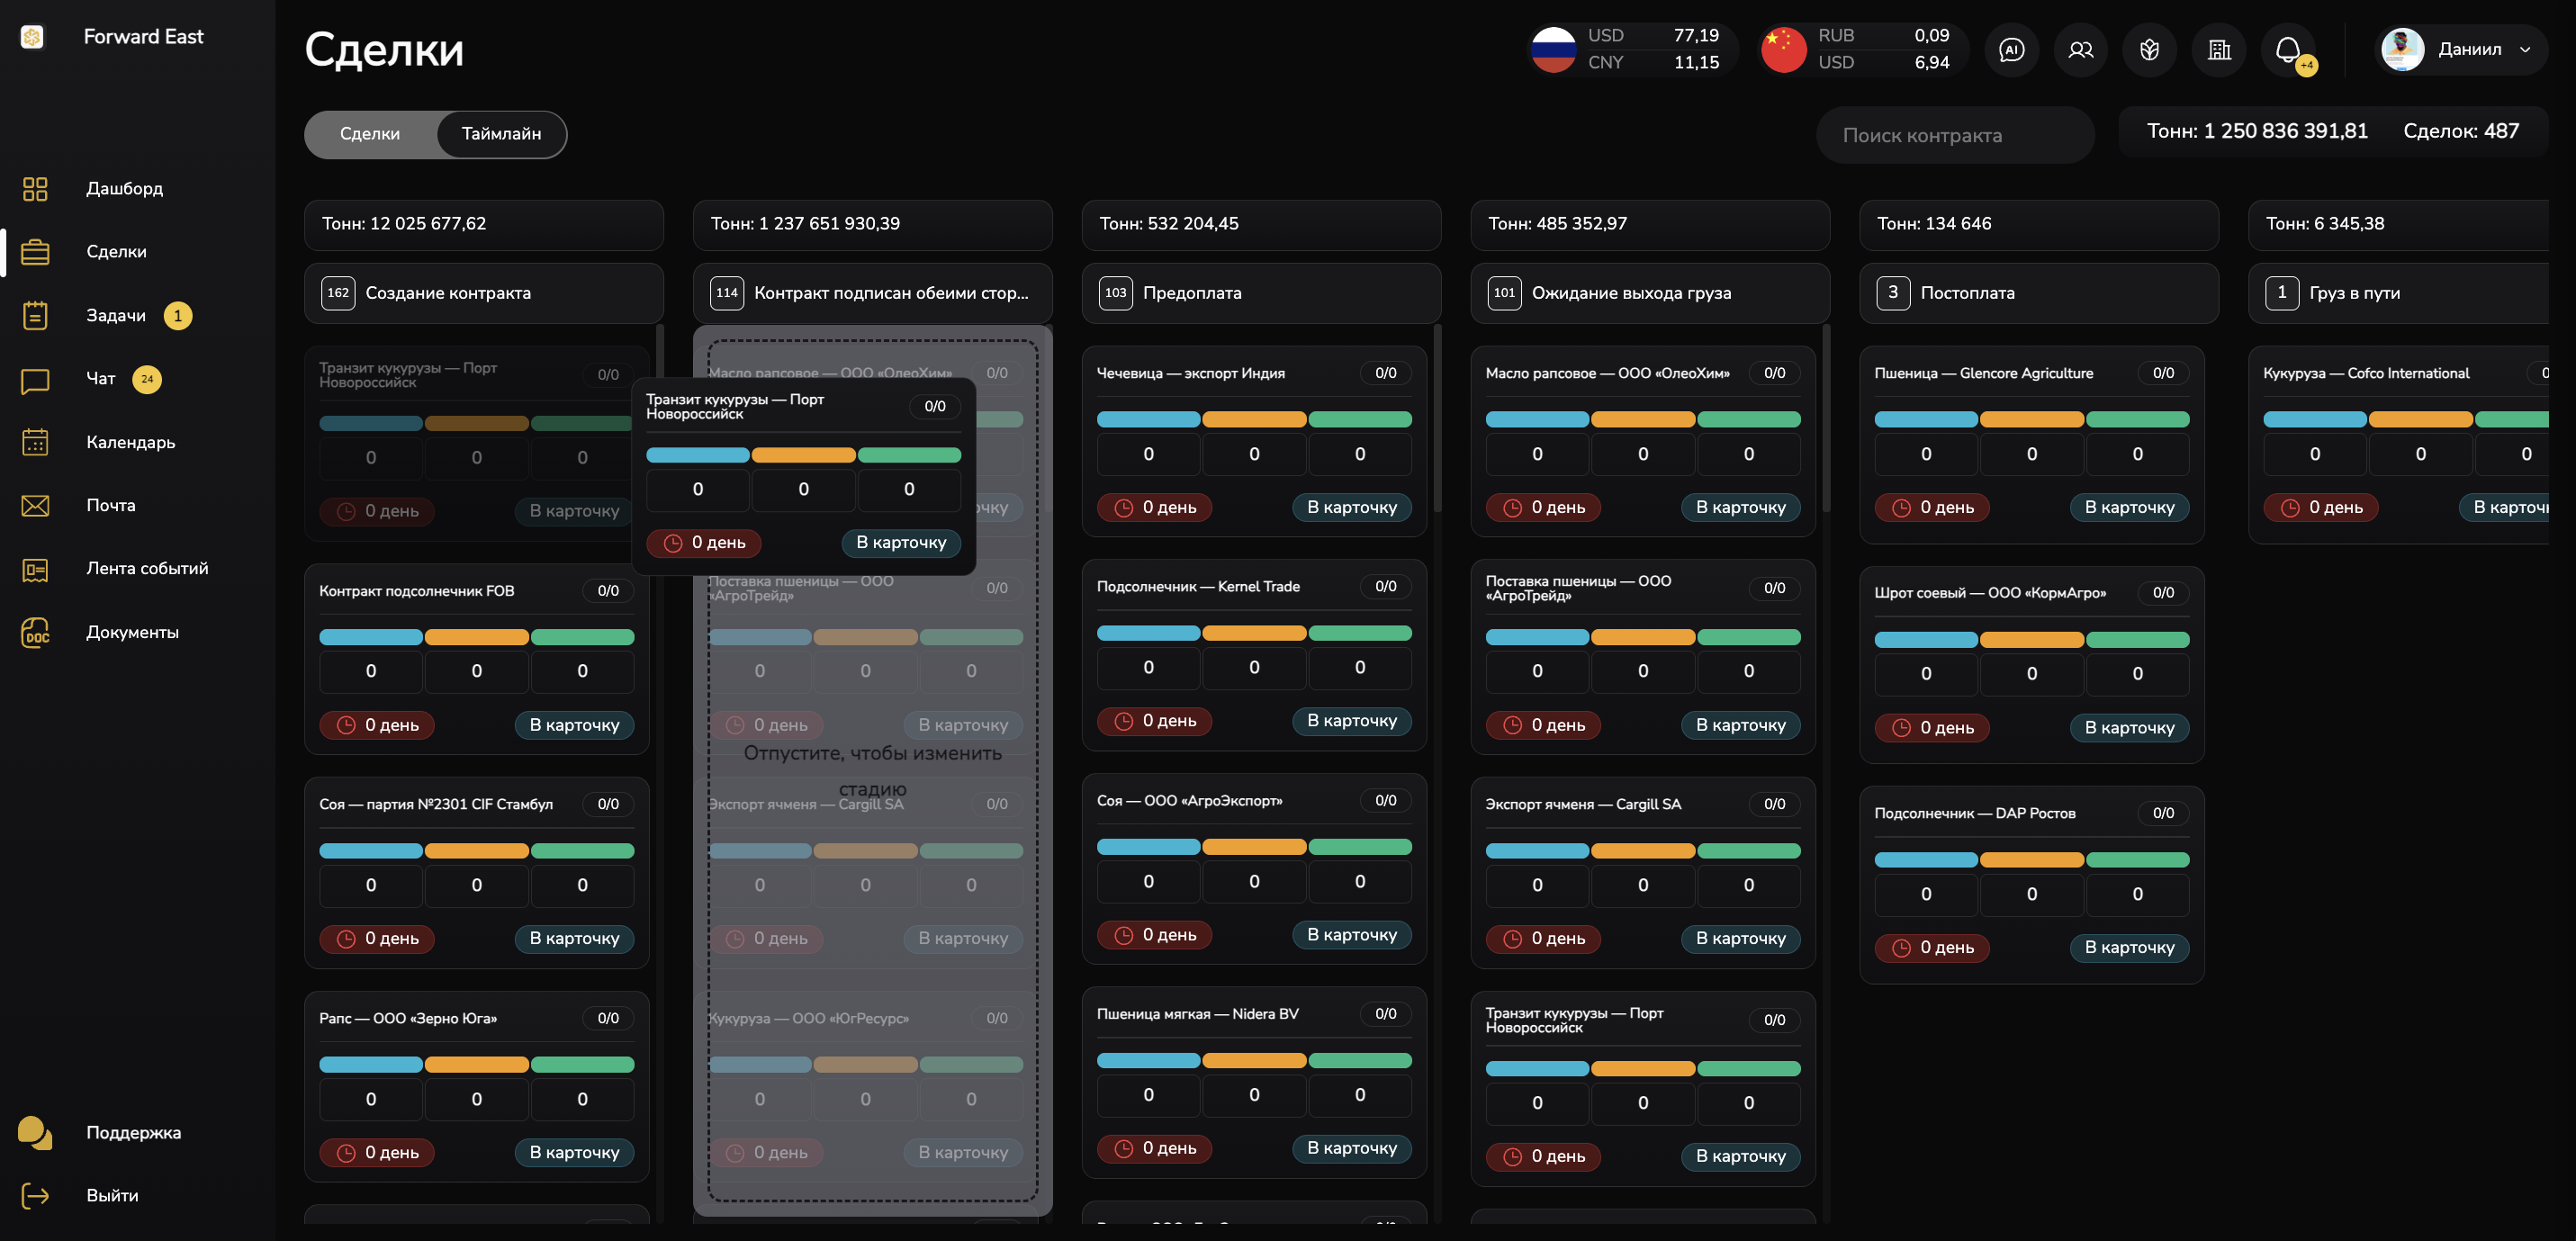Click the users group icon in header

click(x=2080, y=49)
